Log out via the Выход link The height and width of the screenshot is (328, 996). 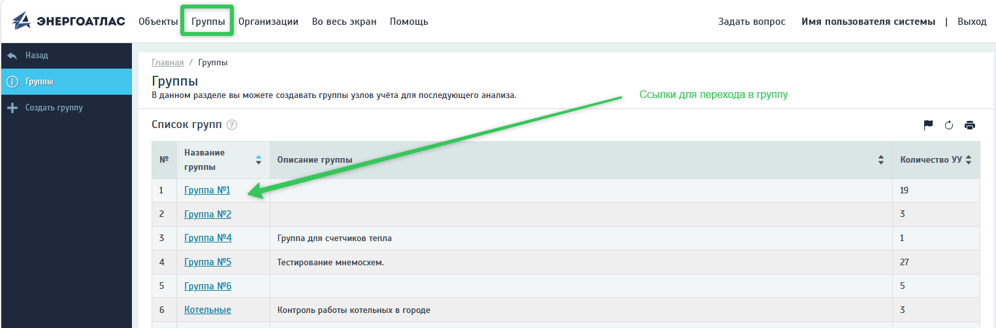pos(972,22)
